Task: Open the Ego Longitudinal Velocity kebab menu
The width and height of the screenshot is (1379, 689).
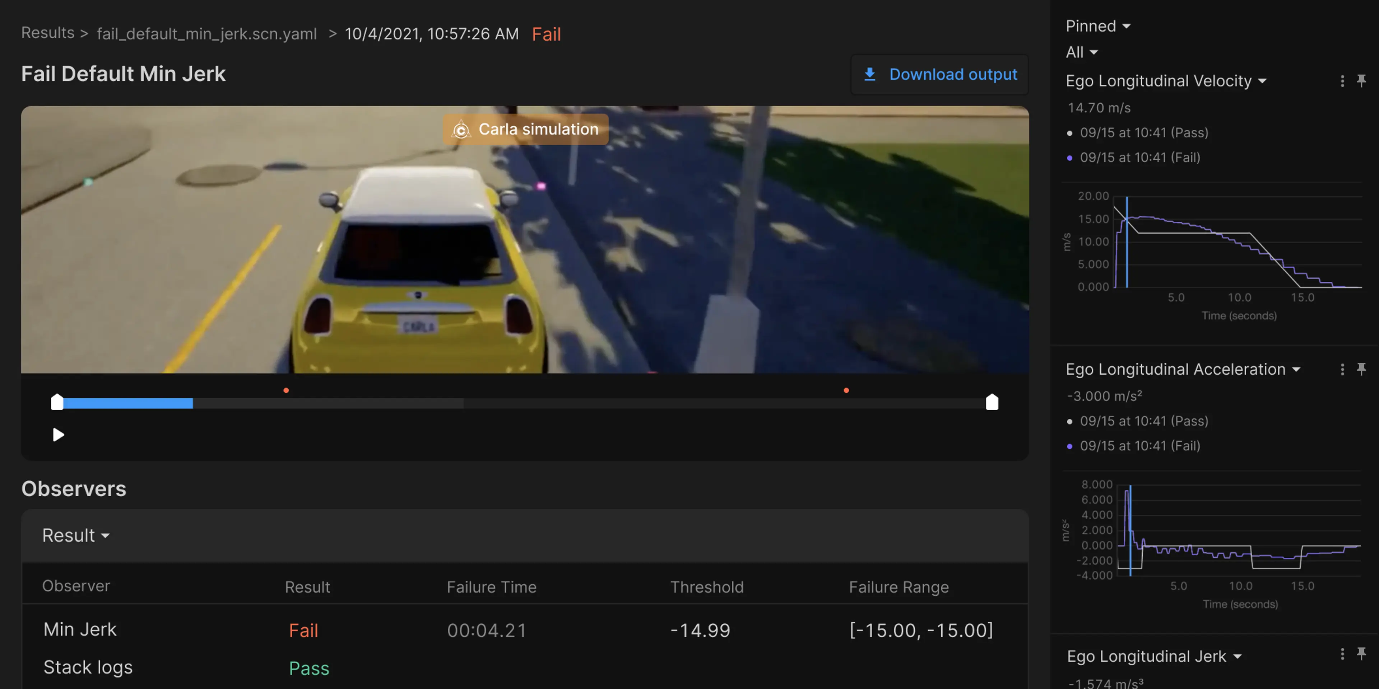Action: point(1342,81)
